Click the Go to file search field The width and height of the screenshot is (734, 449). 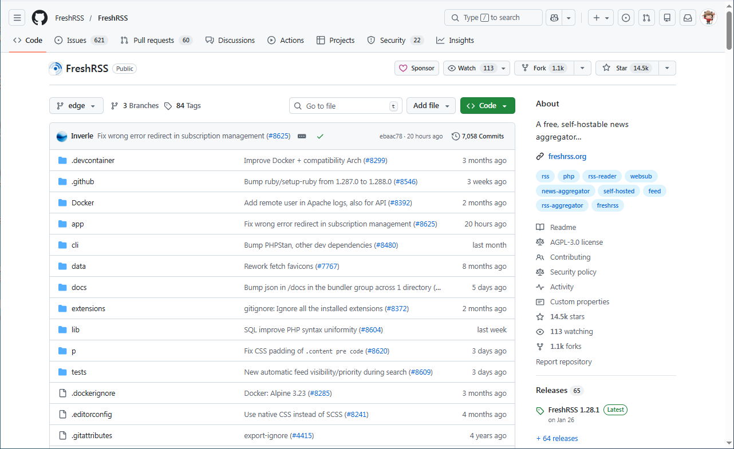[x=345, y=106]
